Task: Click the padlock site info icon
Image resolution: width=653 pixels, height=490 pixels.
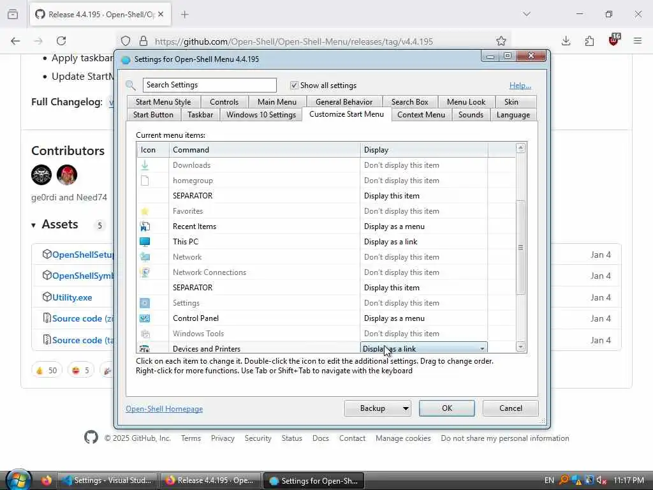Action: tap(143, 41)
